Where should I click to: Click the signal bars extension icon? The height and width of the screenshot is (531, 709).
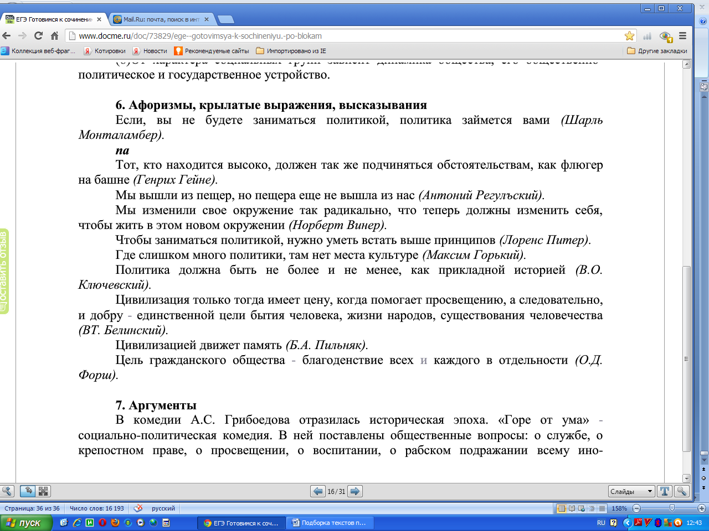click(647, 36)
